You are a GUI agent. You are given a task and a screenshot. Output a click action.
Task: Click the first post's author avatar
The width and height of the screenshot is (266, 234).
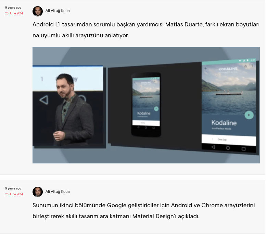click(38, 11)
